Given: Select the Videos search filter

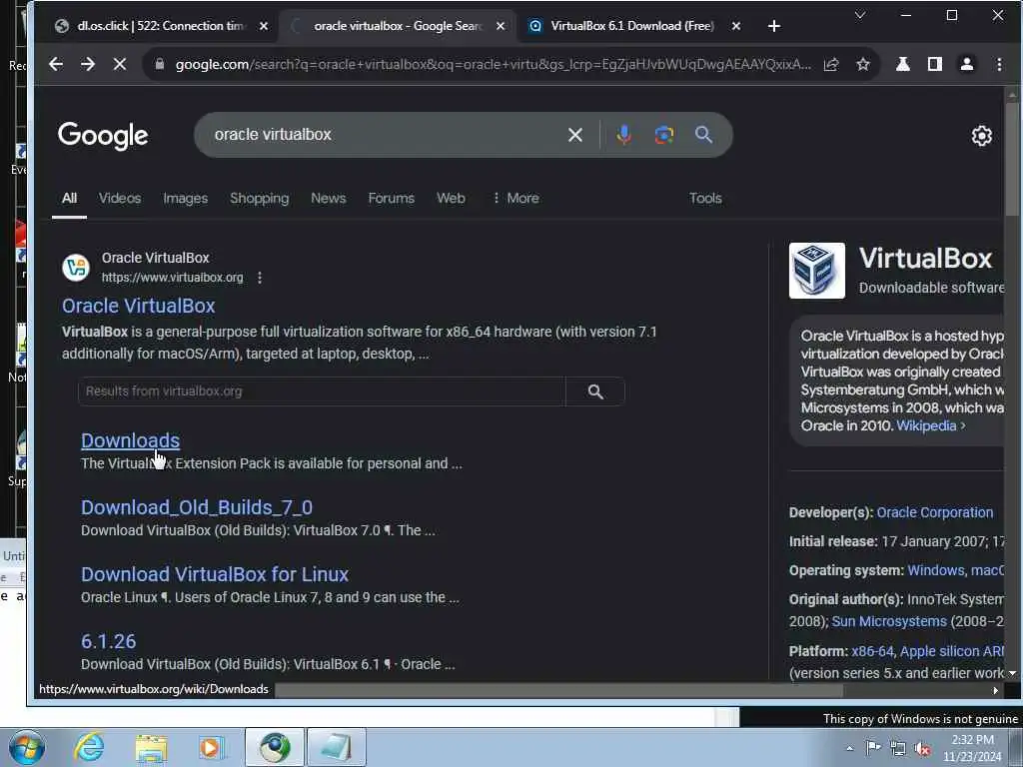Looking at the screenshot, I should coord(120,199).
